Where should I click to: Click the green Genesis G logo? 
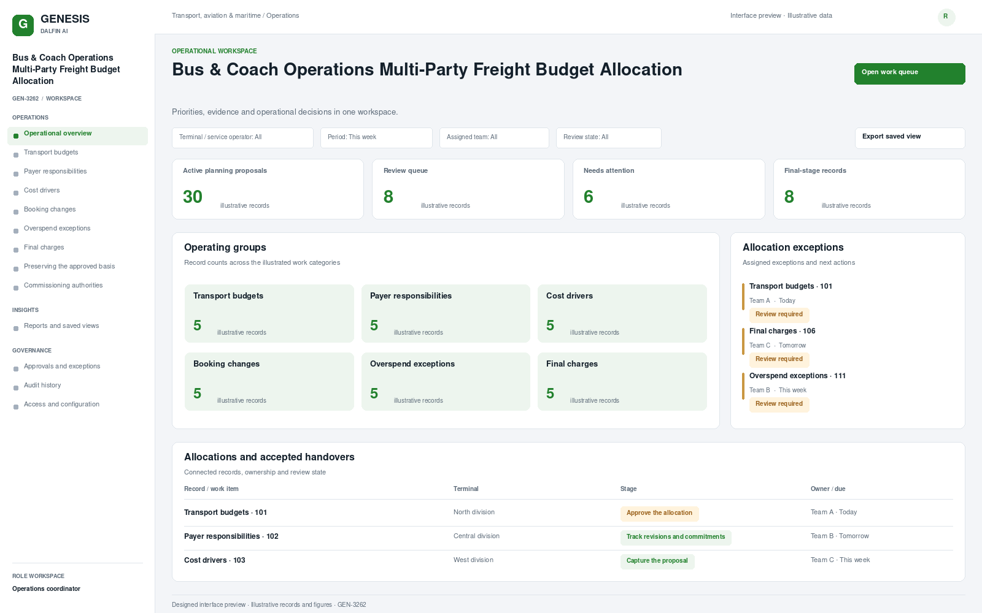point(23,25)
